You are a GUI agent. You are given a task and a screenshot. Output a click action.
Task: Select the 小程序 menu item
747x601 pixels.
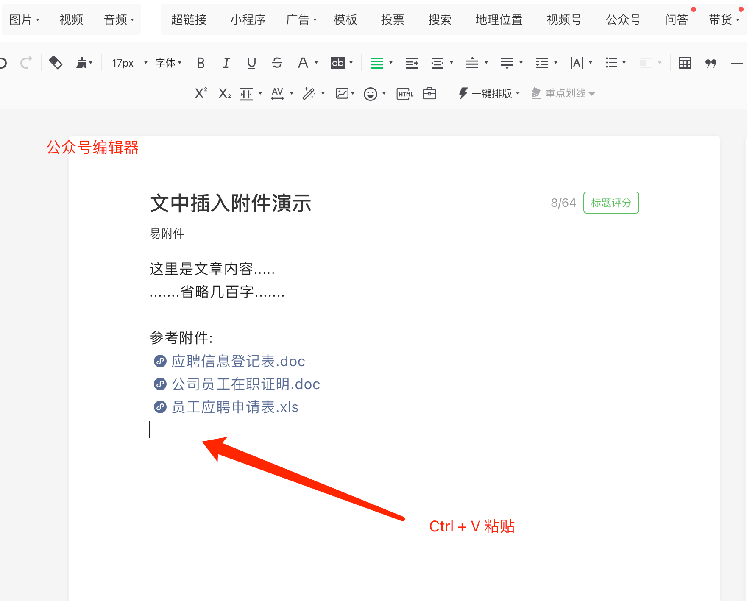tap(248, 19)
